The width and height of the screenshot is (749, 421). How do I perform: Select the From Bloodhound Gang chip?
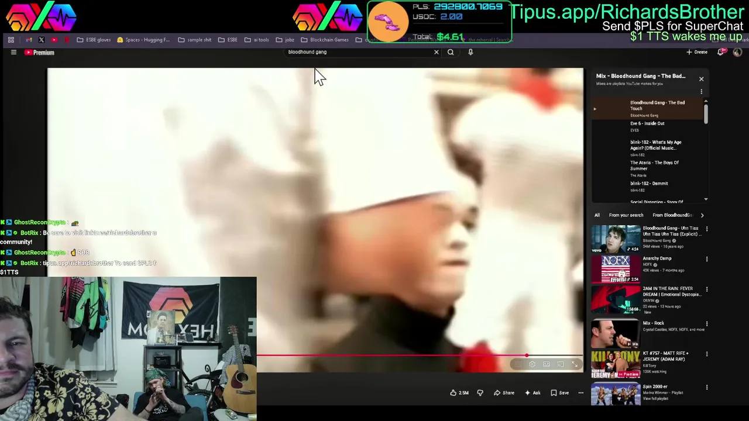(672, 215)
